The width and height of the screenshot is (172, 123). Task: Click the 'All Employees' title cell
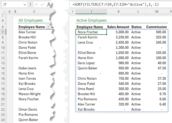31,20
